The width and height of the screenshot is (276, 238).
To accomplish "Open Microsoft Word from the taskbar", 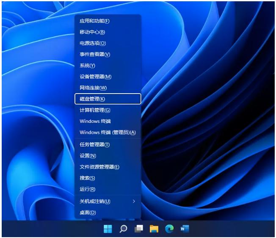I will click(185, 229).
